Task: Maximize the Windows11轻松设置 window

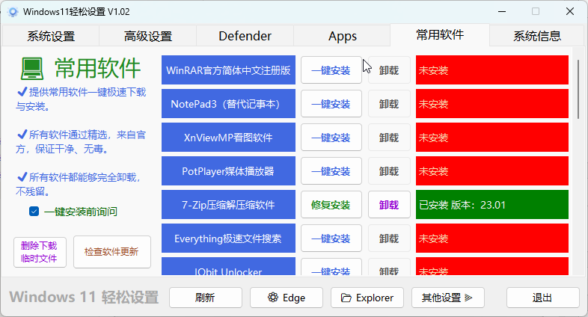Action: click(536, 12)
